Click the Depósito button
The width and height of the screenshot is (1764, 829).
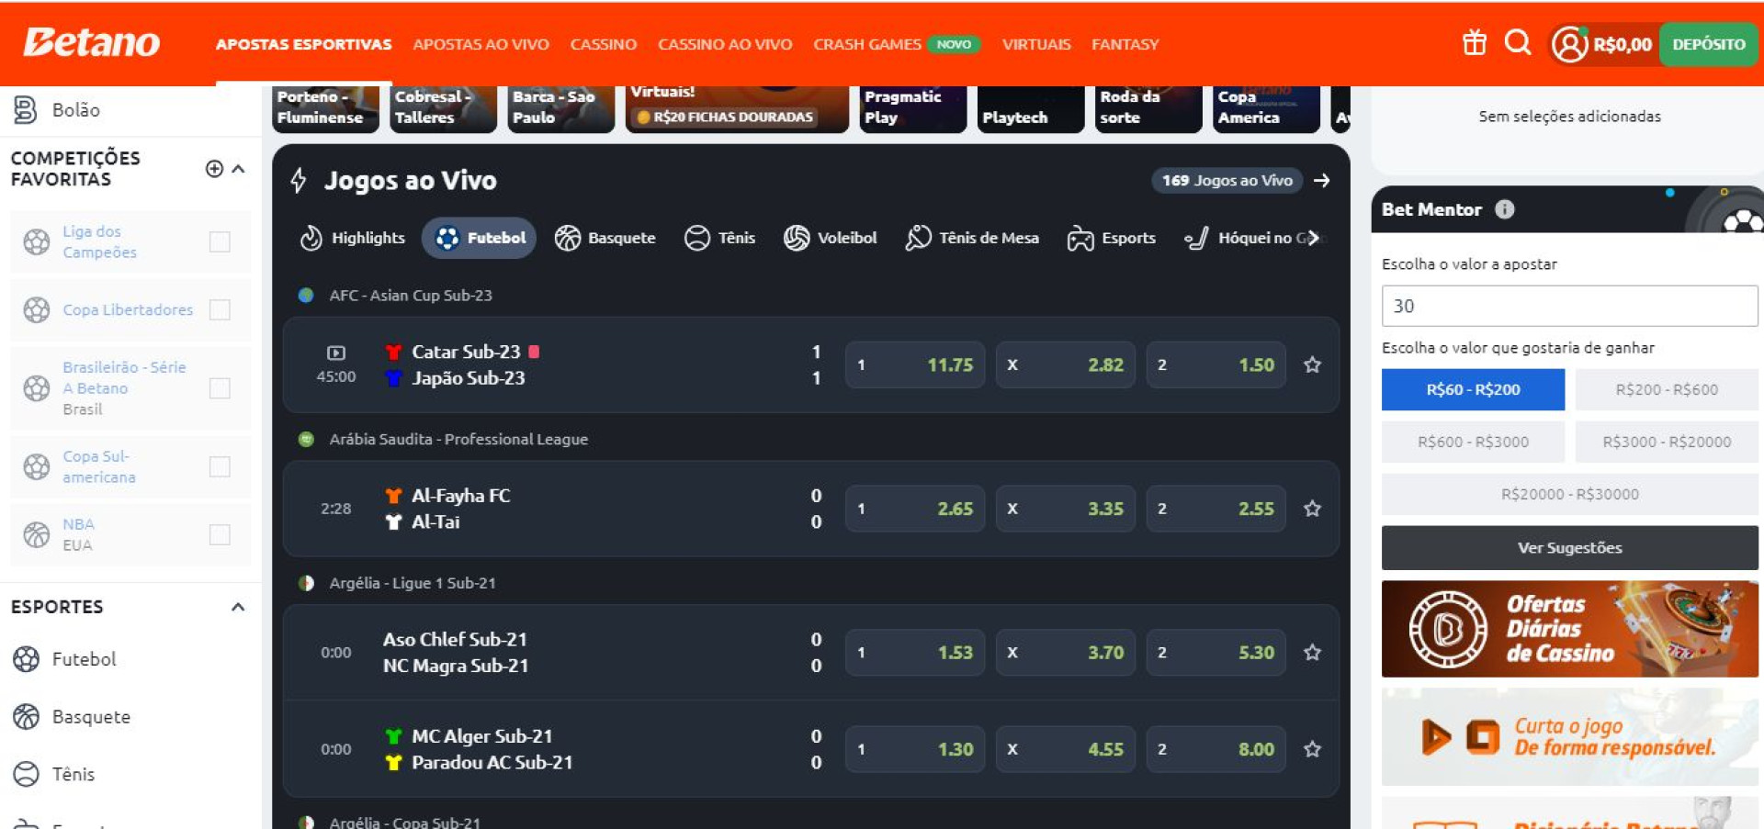pyautogui.click(x=1708, y=44)
